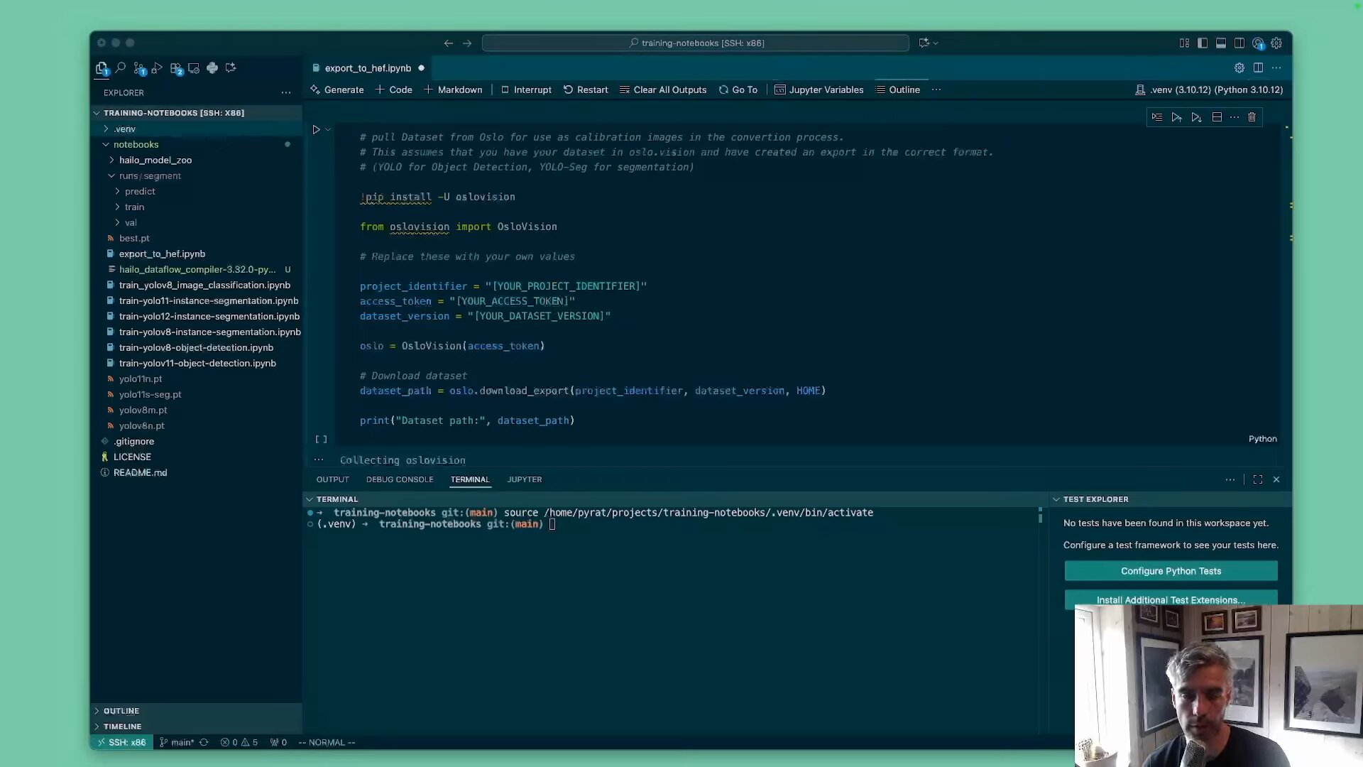
Task: Split the current notebook cell
Action: (x=1217, y=117)
